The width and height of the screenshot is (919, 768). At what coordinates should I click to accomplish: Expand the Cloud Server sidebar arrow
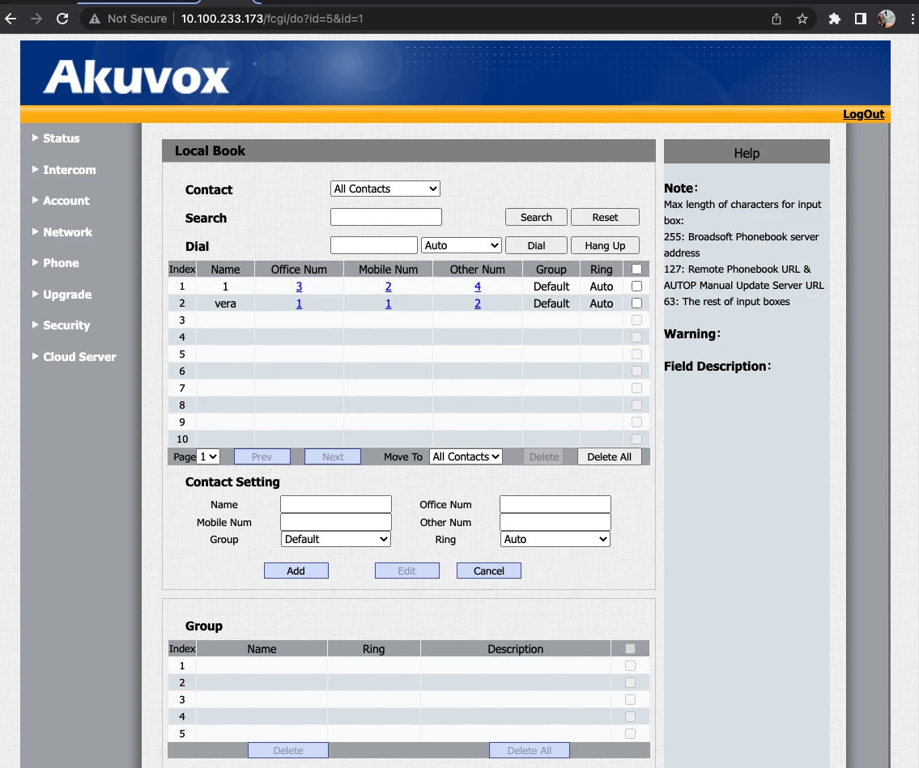click(36, 356)
